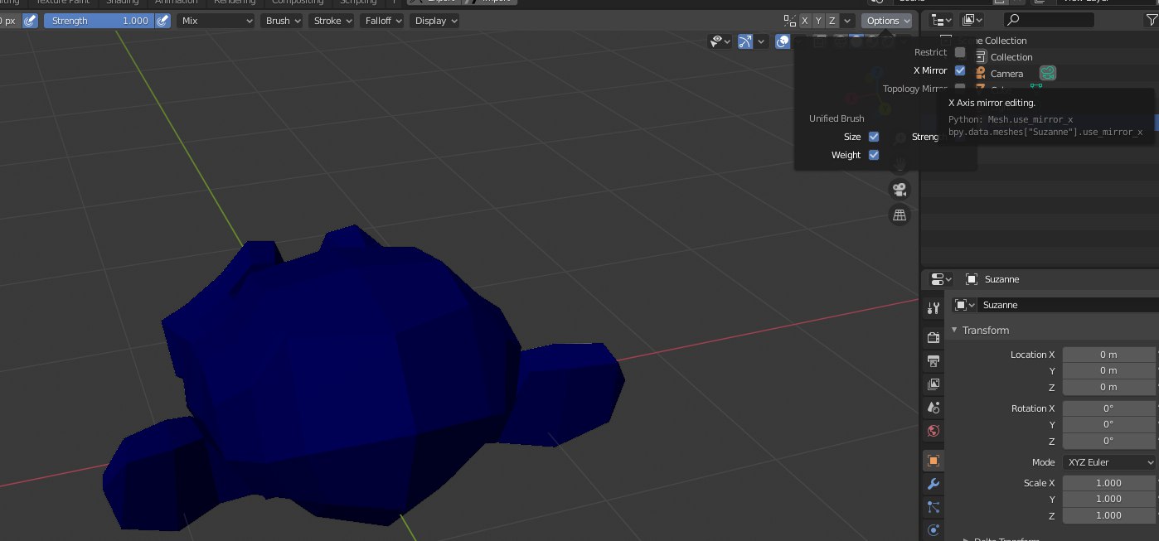Expand the Delta Transform panel
The height and width of the screenshot is (541, 1159).
[1001, 539]
